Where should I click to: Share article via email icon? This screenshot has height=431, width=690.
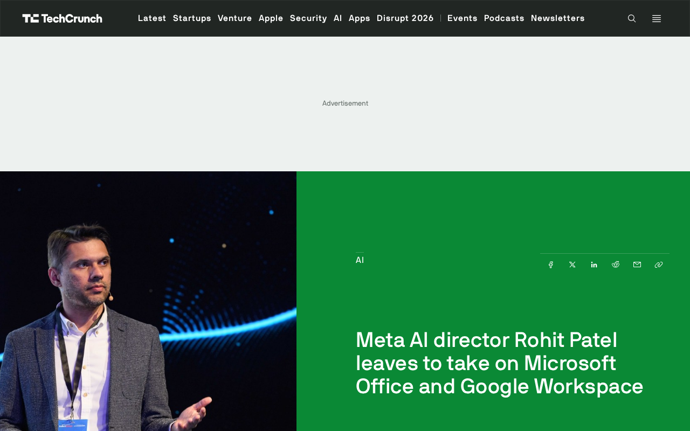coord(637,265)
